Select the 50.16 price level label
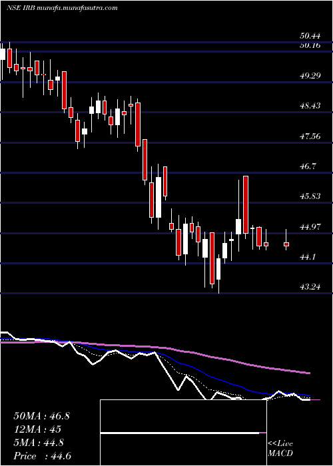This screenshot has width=333, height=466. 310,45
